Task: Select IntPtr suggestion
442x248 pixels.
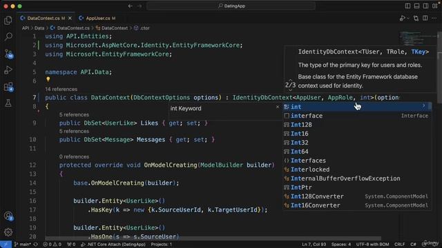Action: tap(357, 187)
